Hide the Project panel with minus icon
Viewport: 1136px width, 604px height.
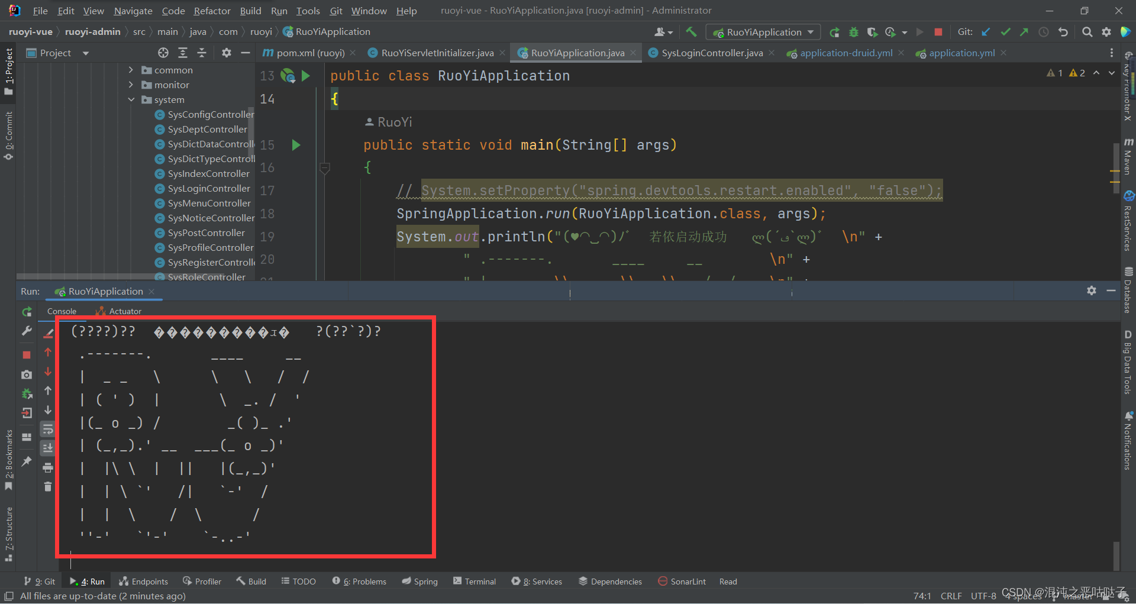[245, 53]
